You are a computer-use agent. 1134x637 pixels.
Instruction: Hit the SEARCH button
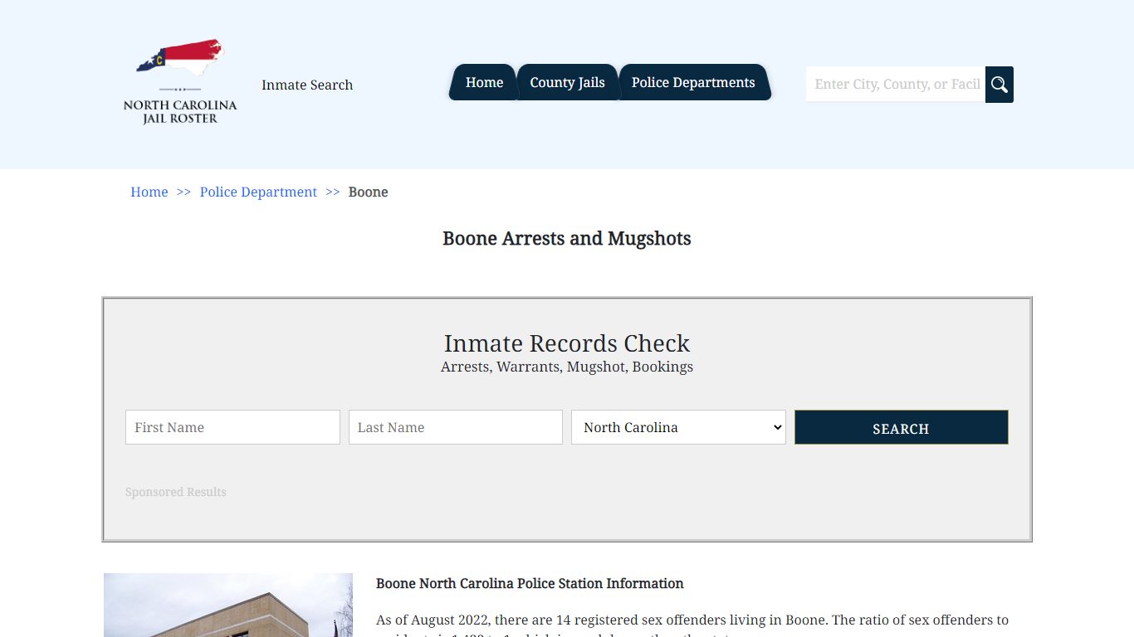point(901,427)
